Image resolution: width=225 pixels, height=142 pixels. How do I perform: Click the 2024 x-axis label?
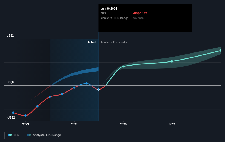pyautogui.click(x=74, y=124)
